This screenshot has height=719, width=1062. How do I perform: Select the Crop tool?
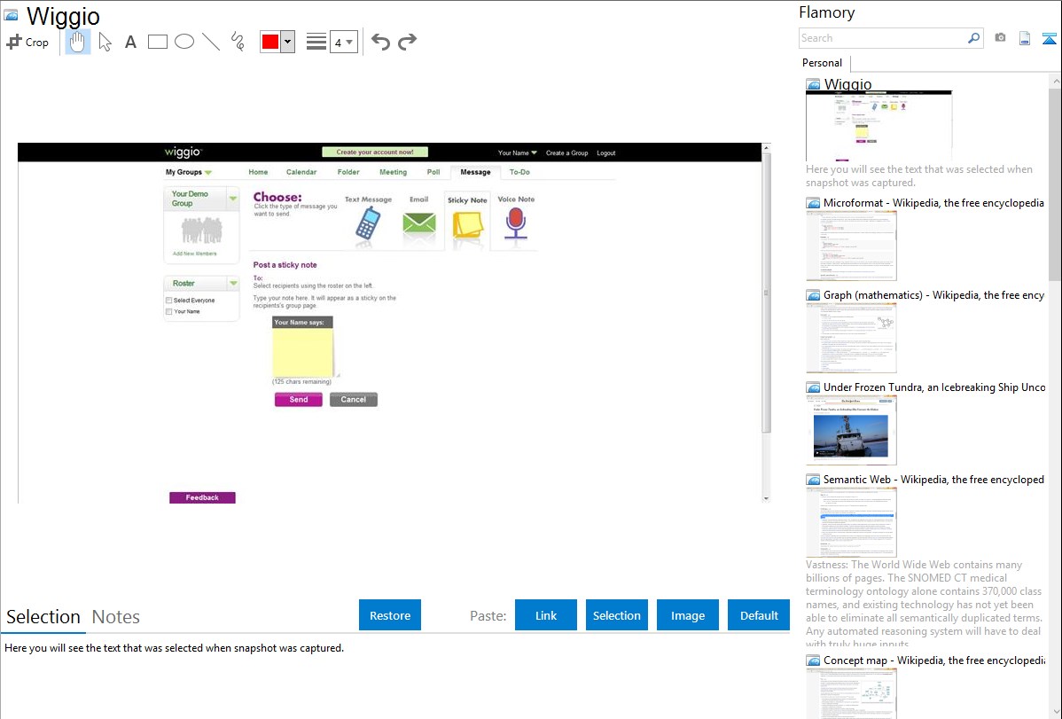pos(27,42)
